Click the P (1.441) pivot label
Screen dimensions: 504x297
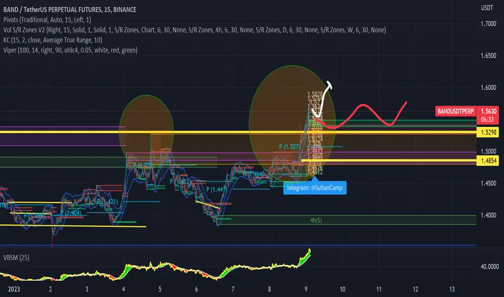coord(217,190)
